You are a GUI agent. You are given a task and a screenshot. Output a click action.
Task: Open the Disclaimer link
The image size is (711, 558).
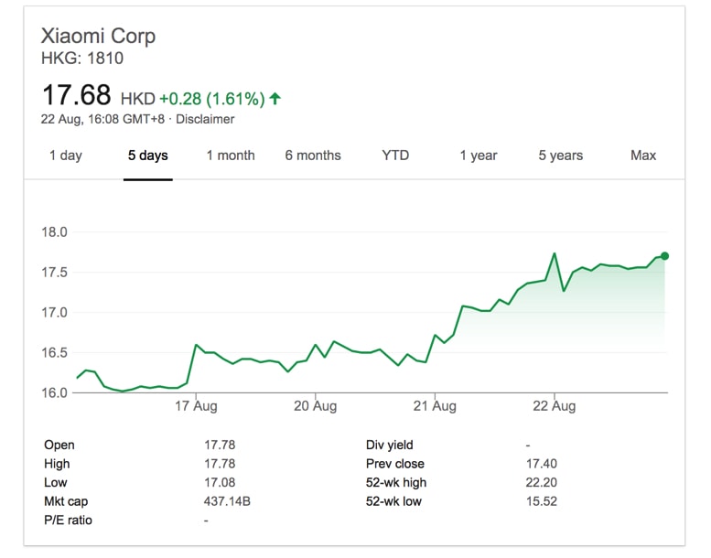coord(205,119)
